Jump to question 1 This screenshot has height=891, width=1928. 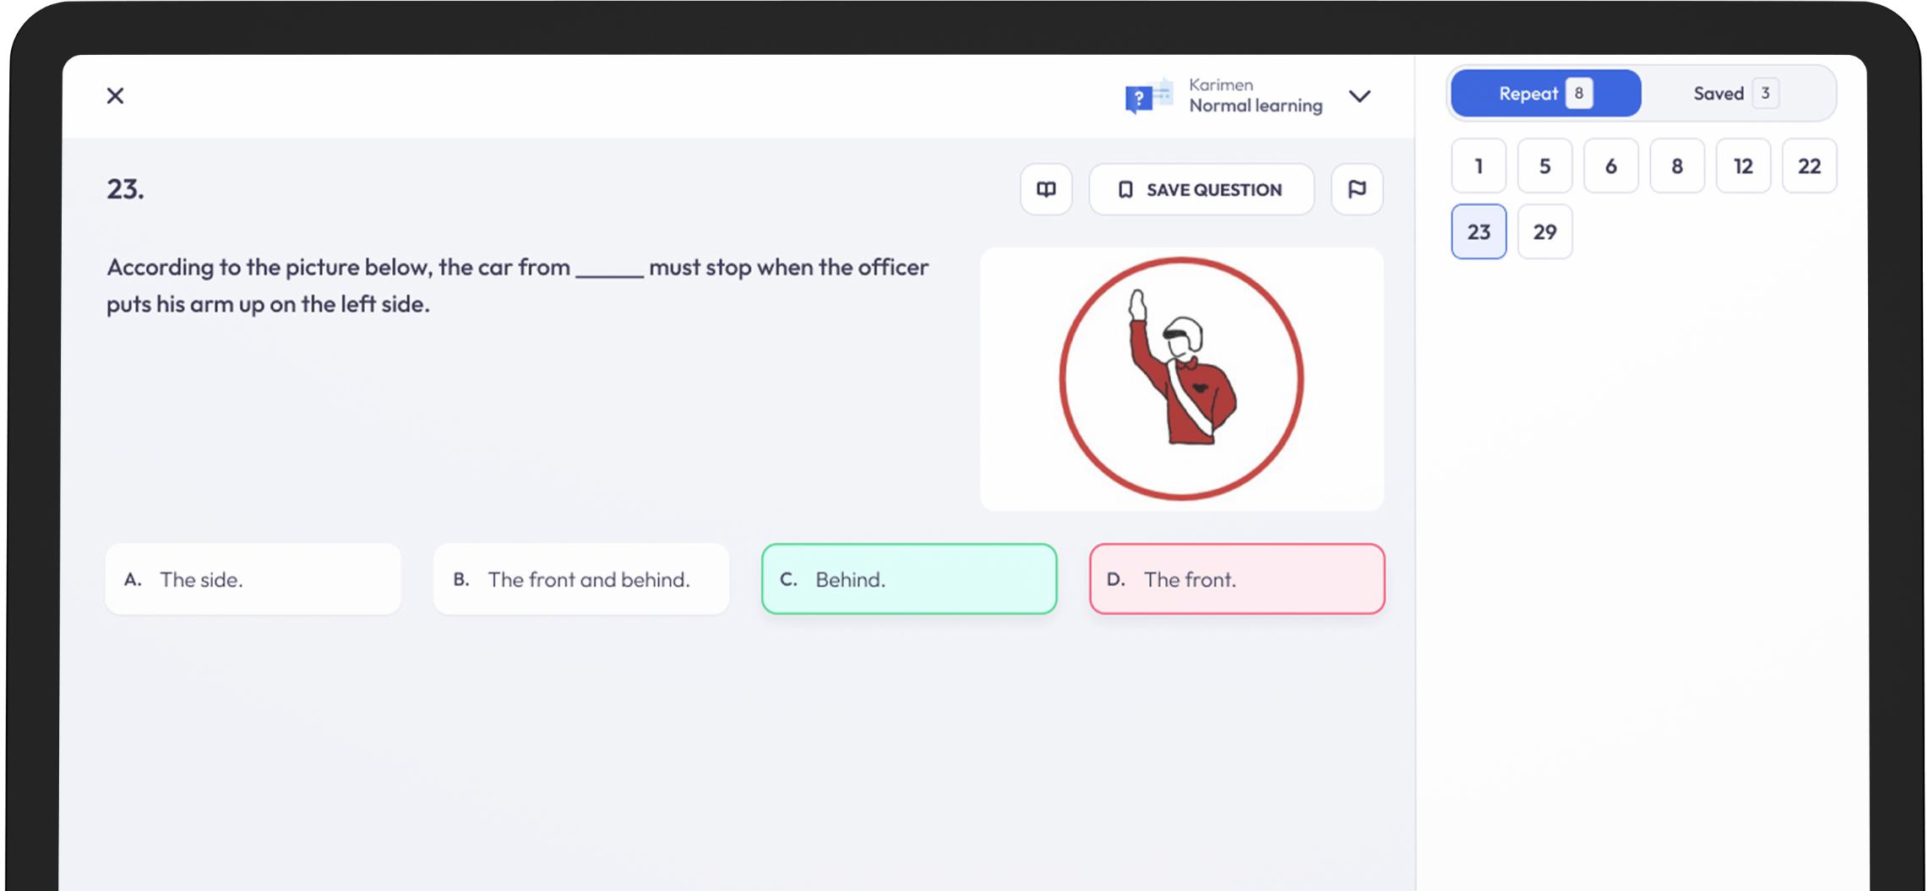point(1479,166)
